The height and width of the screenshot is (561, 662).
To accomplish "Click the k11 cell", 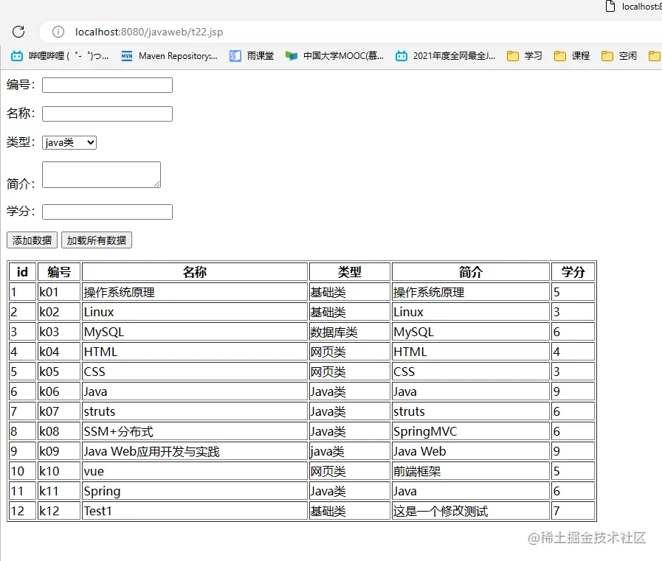I will click(59, 490).
